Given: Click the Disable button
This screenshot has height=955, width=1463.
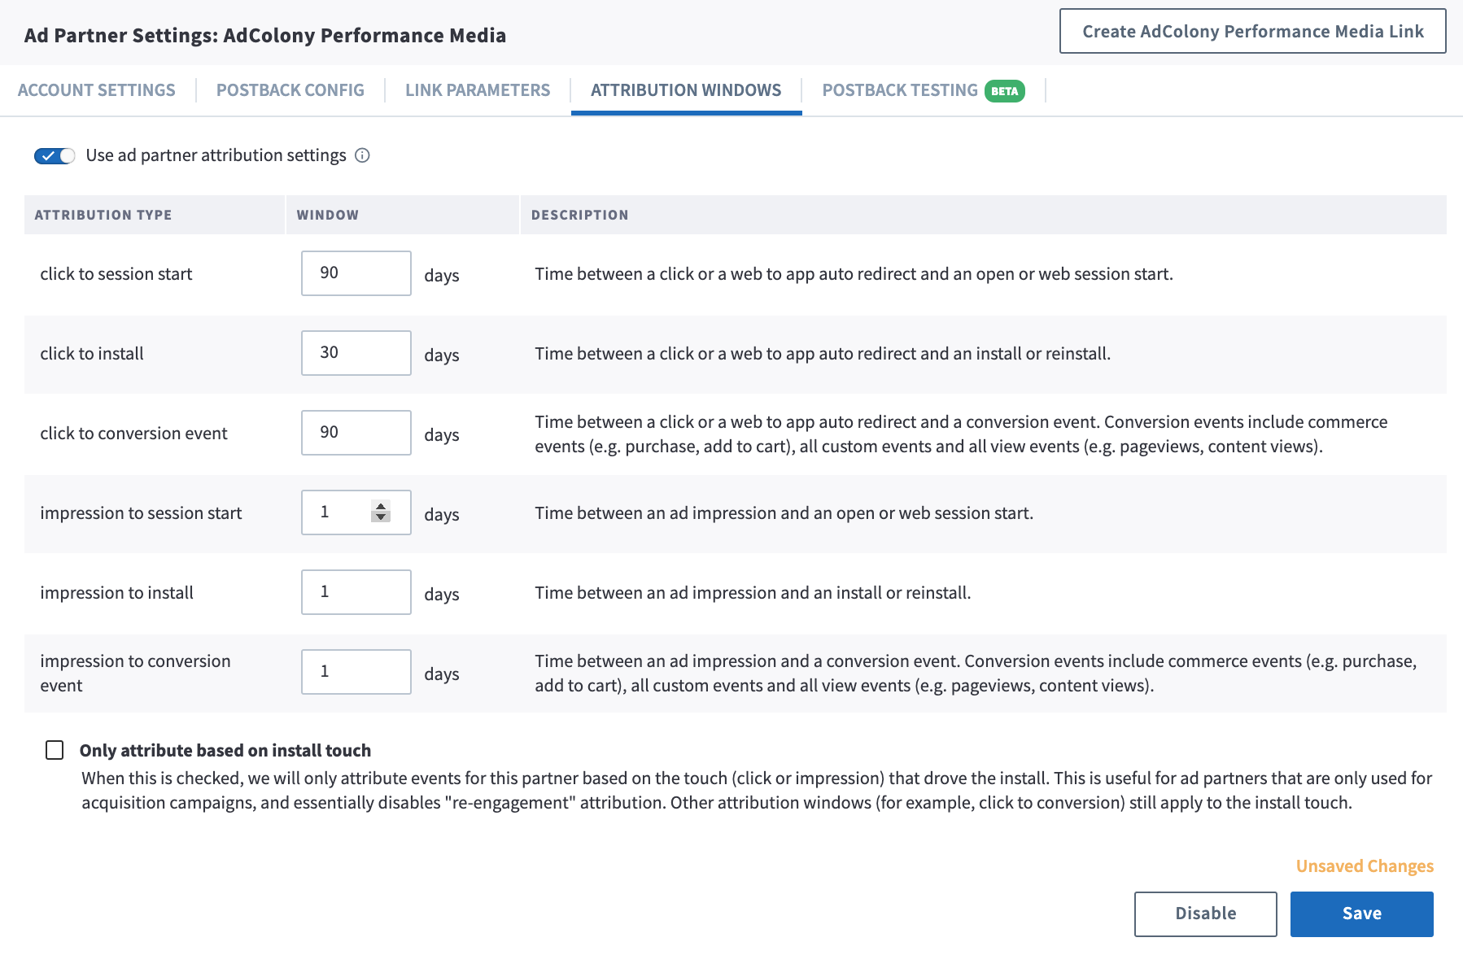Looking at the screenshot, I should [x=1206, y=914].
